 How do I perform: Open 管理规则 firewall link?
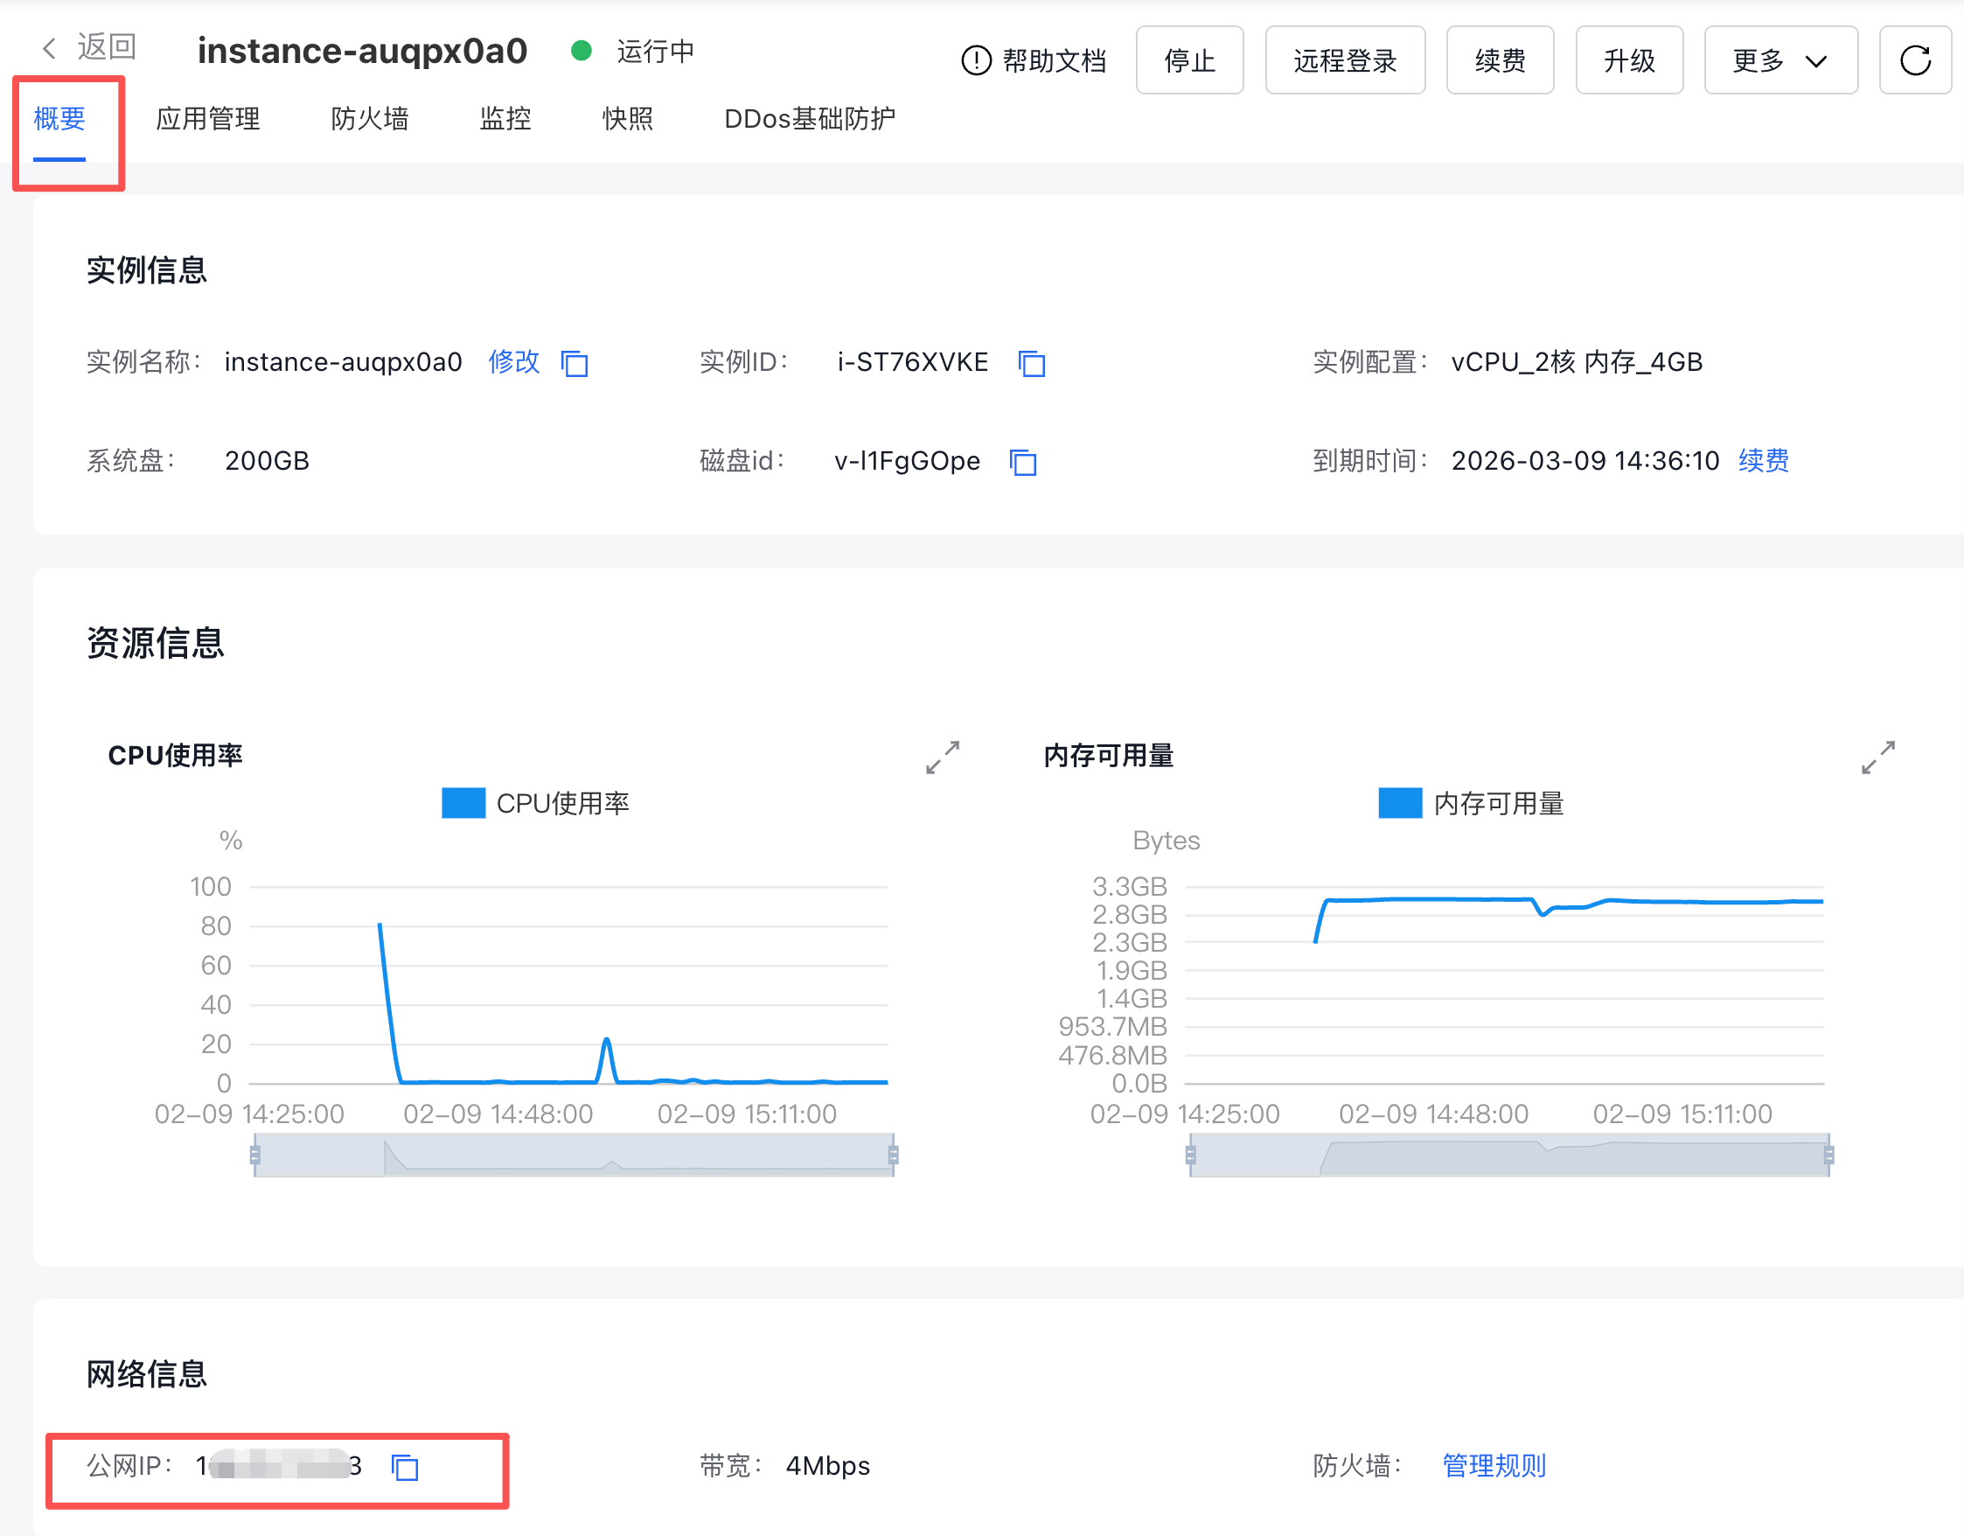click(1494, 1465)
